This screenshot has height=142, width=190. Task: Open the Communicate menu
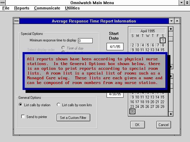pos(47,8)
